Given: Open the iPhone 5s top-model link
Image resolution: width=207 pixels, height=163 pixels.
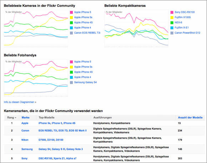Looking at the screenshot, I should 44,123.
